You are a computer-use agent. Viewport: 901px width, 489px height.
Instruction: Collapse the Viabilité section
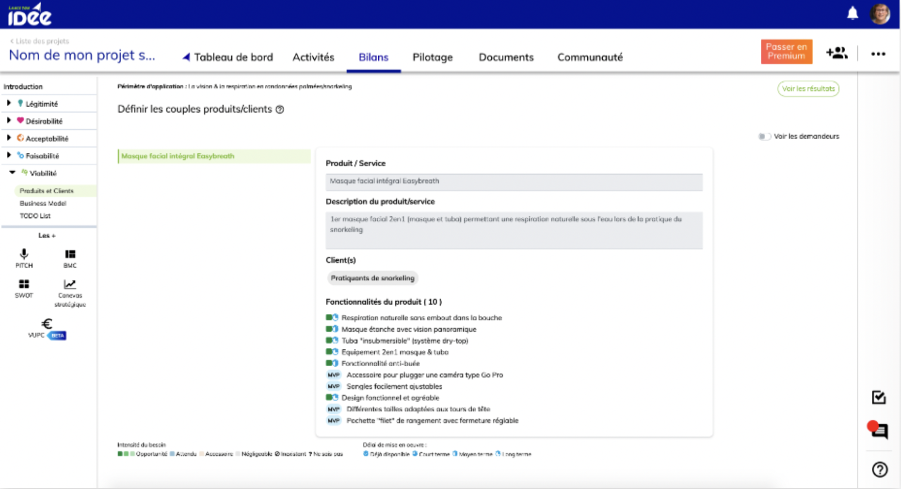tap(13, 173)
